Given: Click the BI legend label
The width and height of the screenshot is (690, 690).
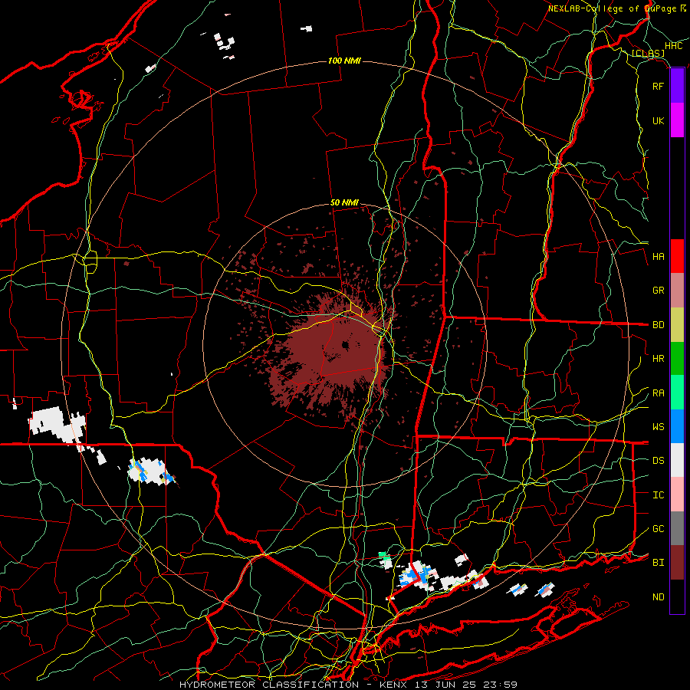Looking at the screenshot, I should [x=659, y=563].
